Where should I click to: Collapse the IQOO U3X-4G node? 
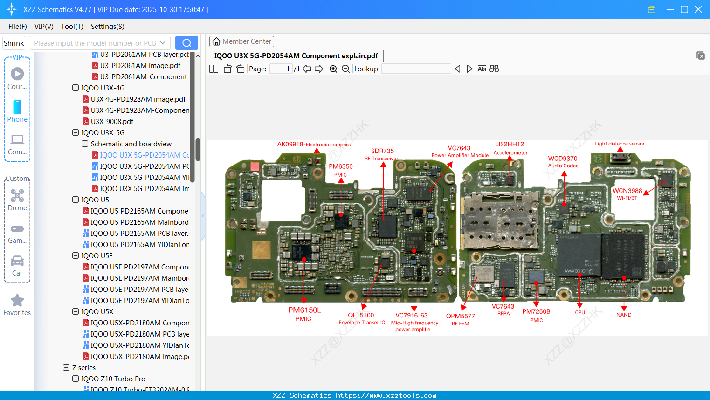pyautogui.click(x=76, y=88)
